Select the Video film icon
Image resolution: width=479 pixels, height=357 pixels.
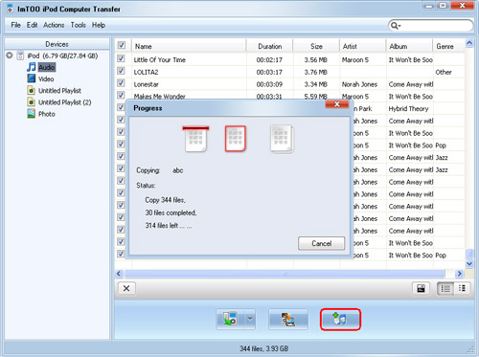32,78
